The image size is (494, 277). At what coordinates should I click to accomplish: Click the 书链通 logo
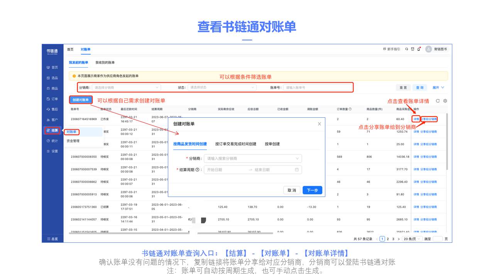point(52,51)
